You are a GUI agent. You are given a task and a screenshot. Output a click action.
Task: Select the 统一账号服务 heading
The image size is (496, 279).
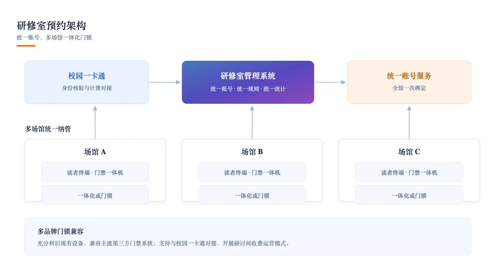click(x=409, y=76)
